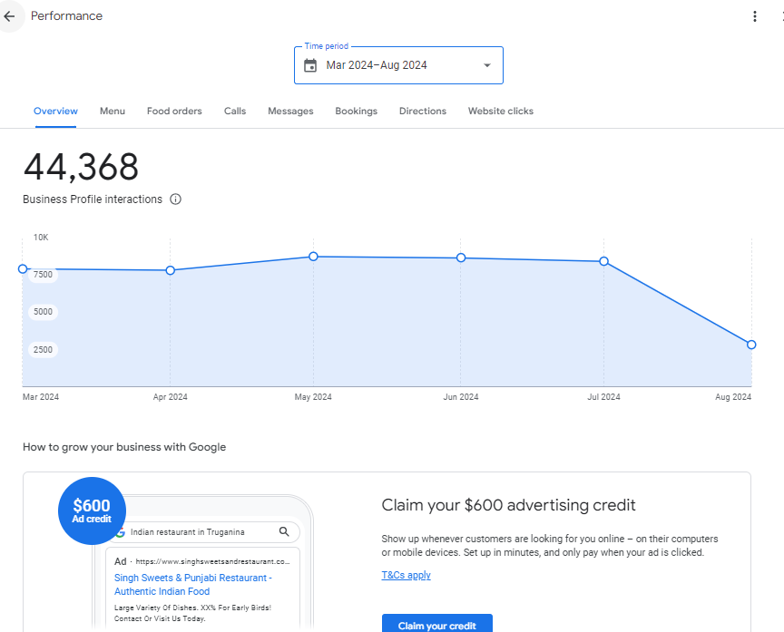The image size is (784, 632).
Task: Switch to the Directions tab
Action: coord(423,112)
